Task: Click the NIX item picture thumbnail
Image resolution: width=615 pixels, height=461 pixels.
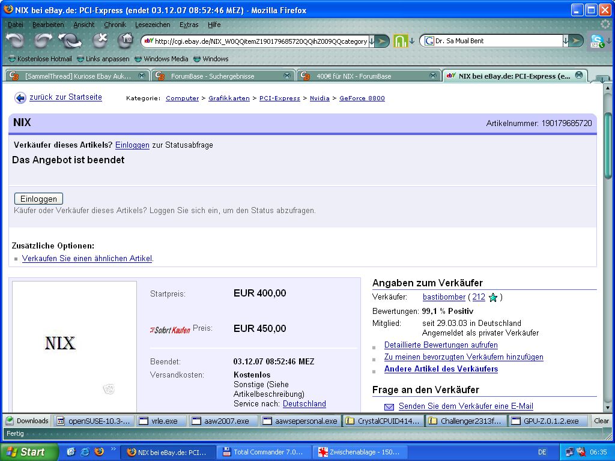Action: pyautogui.click(x=74, y=346)
